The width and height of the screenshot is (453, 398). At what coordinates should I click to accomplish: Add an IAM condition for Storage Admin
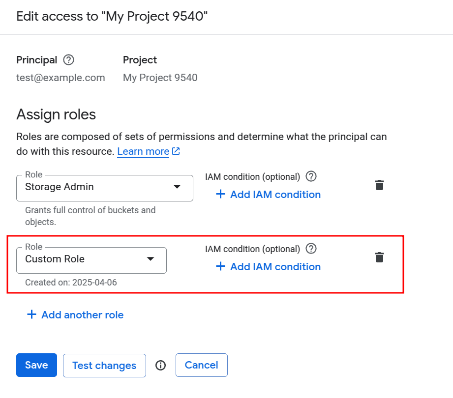[x=275, y=195]
